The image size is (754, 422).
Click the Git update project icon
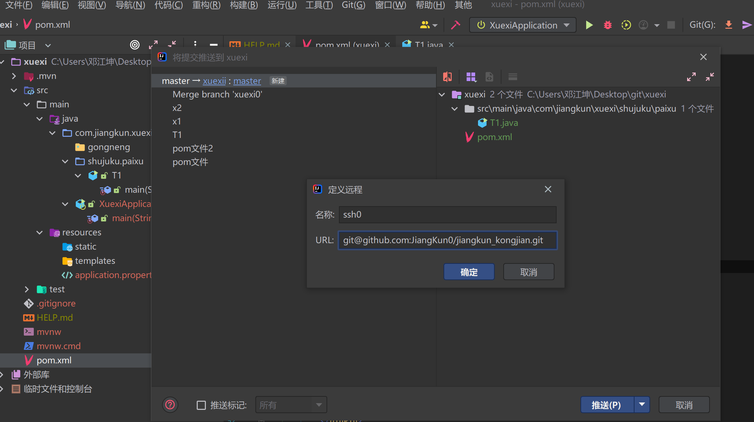728,25
